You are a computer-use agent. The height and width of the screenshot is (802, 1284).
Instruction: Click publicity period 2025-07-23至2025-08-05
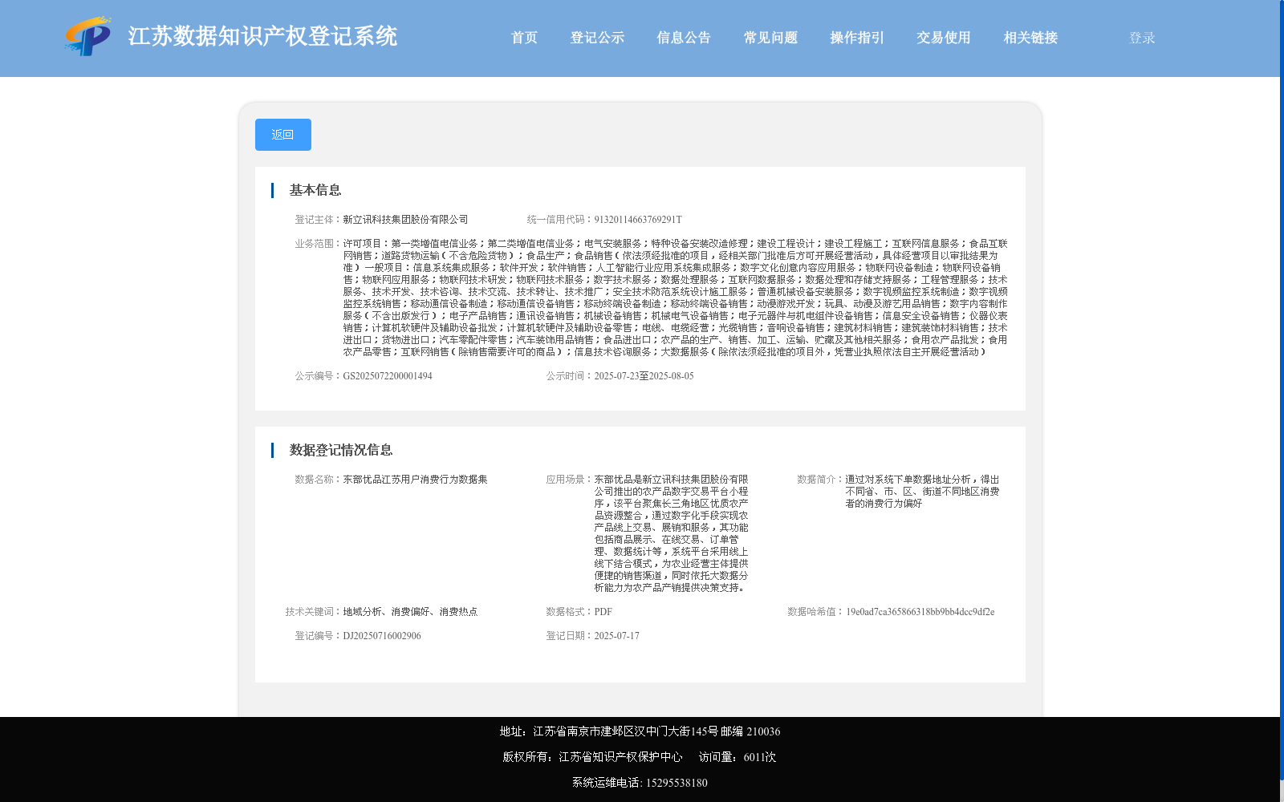click(644, 376)
